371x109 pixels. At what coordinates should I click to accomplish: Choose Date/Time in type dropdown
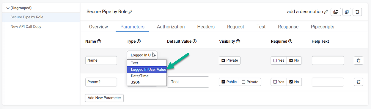tap(147, 76)
